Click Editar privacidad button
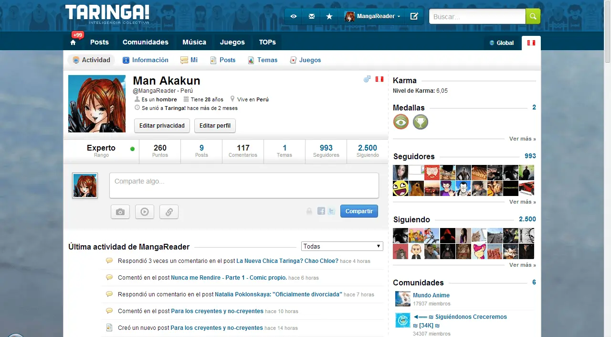This screenshot has width=611, height=337. [162, 126]
